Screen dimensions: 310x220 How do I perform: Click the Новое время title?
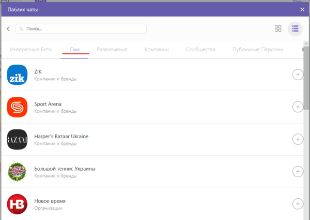(x=50, y=201)
